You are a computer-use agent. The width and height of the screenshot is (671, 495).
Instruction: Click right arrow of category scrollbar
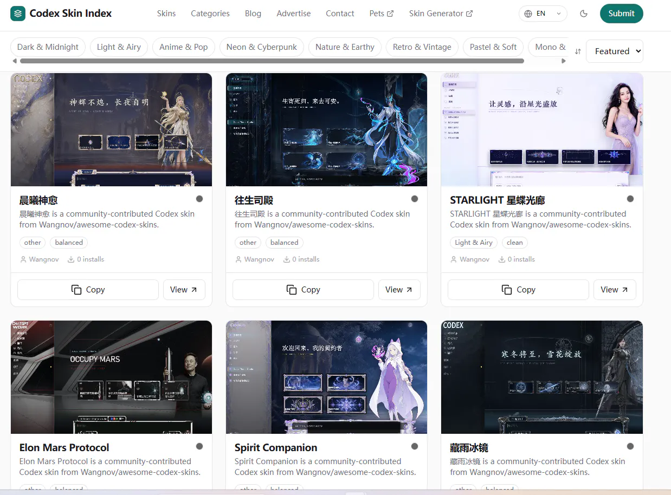[564, 61]
